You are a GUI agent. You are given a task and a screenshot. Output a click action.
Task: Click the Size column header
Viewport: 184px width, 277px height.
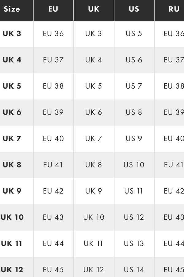click(x=12, y=9)
